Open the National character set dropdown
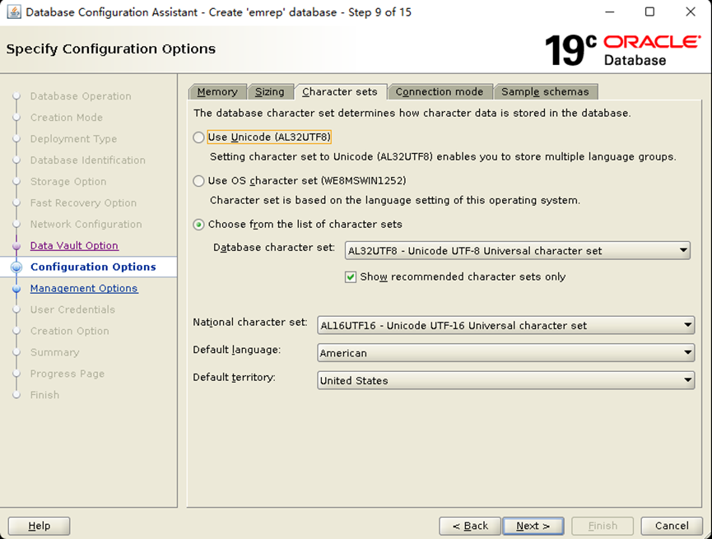This screenshot has height=539, width=712. pyautogui.click(x=506, y=326)
